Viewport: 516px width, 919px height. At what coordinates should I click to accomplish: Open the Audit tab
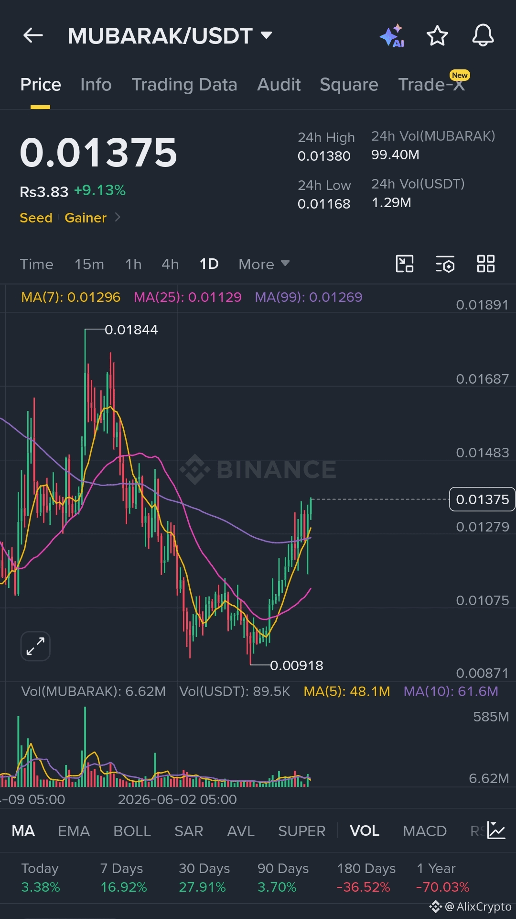pos(279,85)
